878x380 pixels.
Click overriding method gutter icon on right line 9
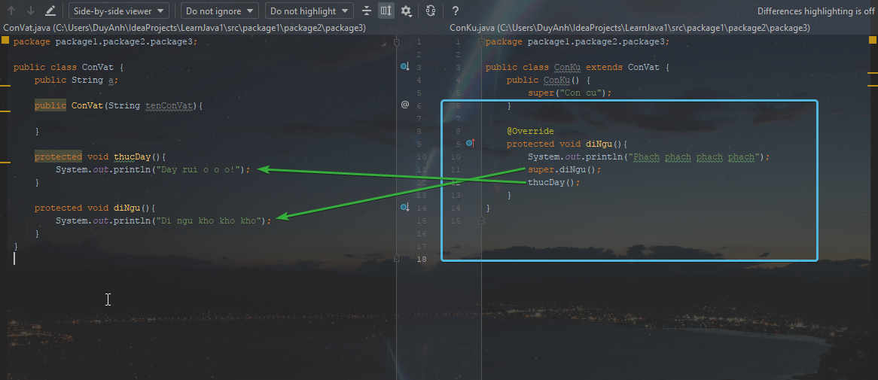pos(471,144)
